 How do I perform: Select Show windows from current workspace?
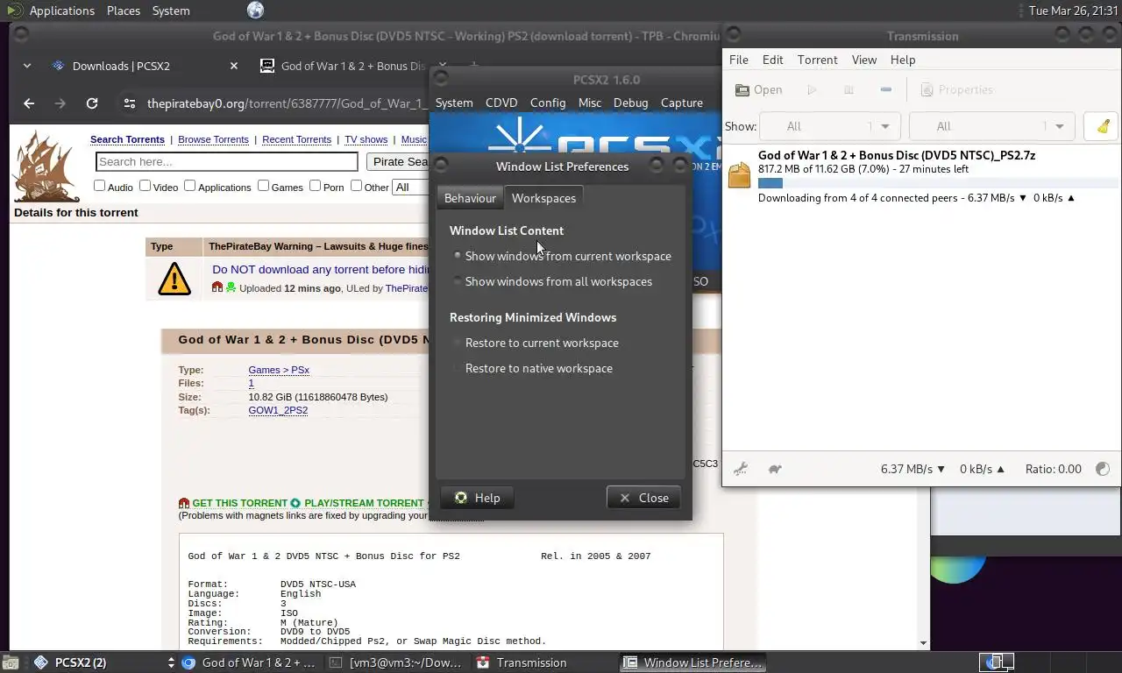(563, 256)
